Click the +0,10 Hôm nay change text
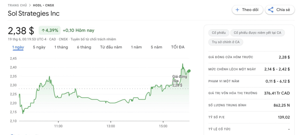The width and height of the screenshot is (303, 135). coord(78,30)
